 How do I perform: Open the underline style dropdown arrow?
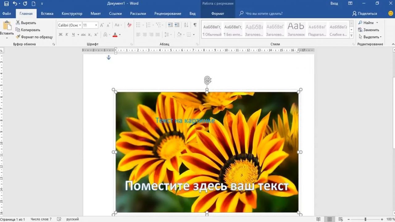78,35
